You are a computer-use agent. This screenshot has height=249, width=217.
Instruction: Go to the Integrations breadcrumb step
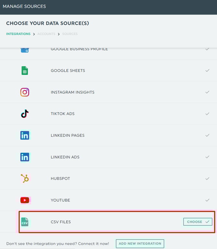(18, 34)
